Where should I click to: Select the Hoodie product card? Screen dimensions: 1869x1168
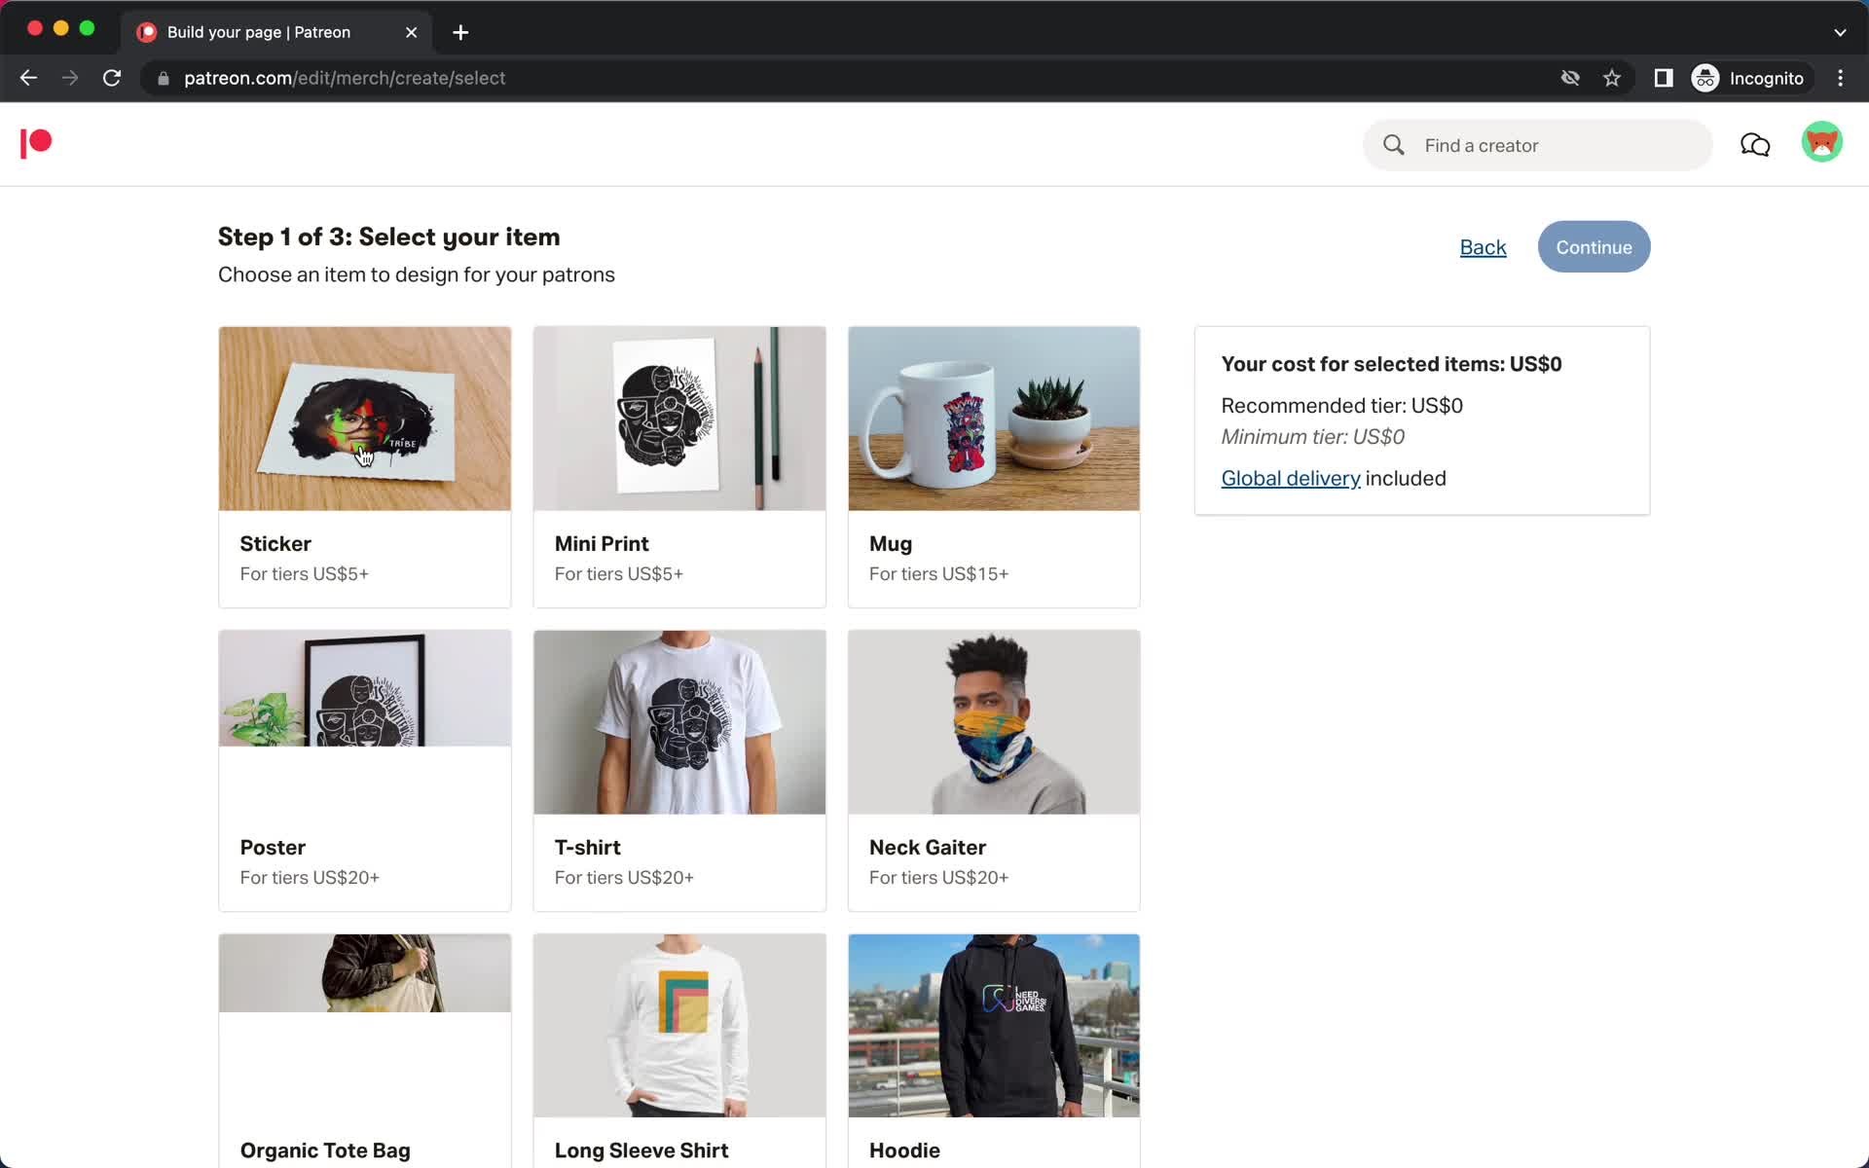(x=993, y=1049)
